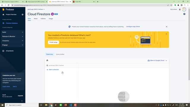Viewport: 190px width, 107px height.
Task: Open Firefox from taskbar
Action: (66, 105)
